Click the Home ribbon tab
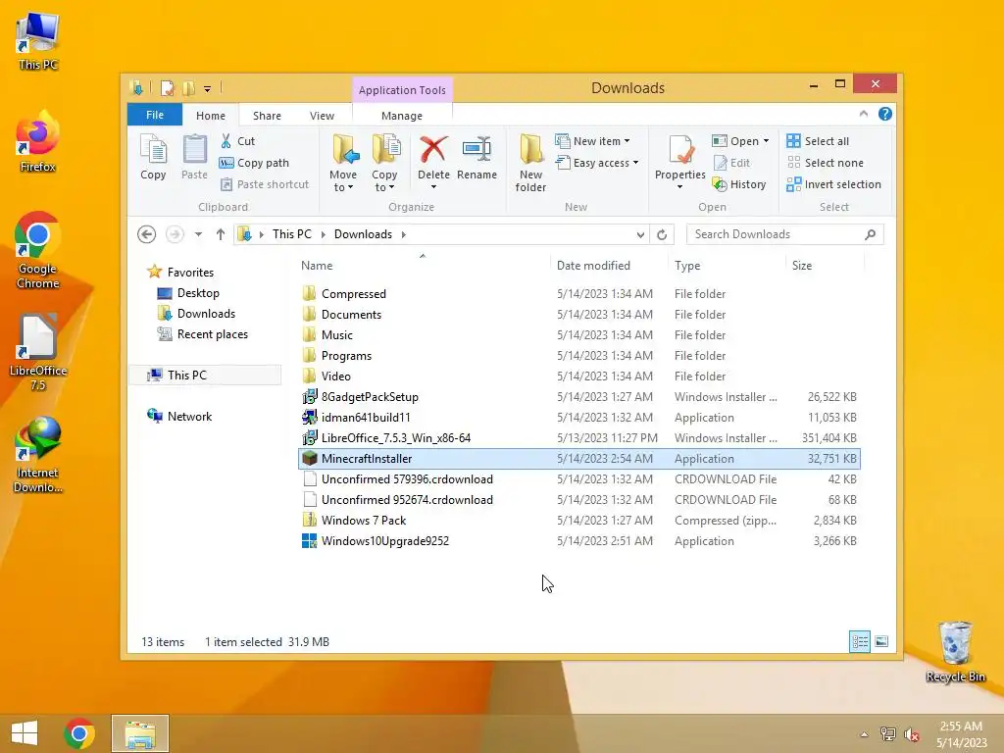Screen dimensions: 1004x753 (211, 116)
